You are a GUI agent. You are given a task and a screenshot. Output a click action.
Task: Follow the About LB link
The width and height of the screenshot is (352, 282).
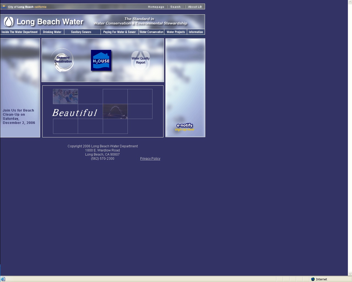coord(195,7)
